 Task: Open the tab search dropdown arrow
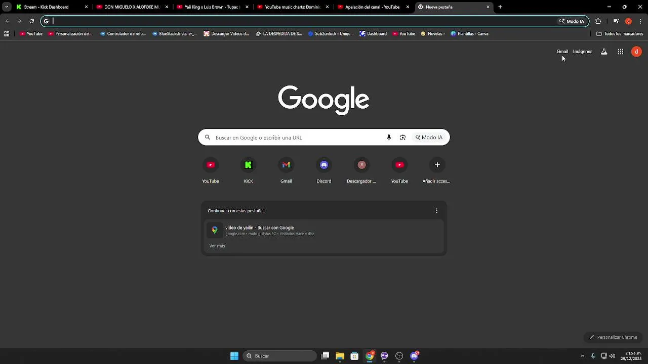[x=7, y=7]
